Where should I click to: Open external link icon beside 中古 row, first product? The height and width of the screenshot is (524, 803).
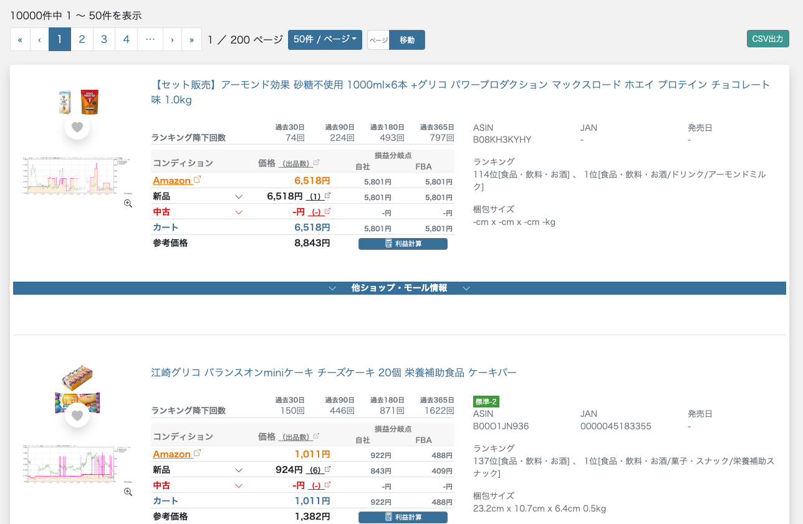tap(327, 211)
